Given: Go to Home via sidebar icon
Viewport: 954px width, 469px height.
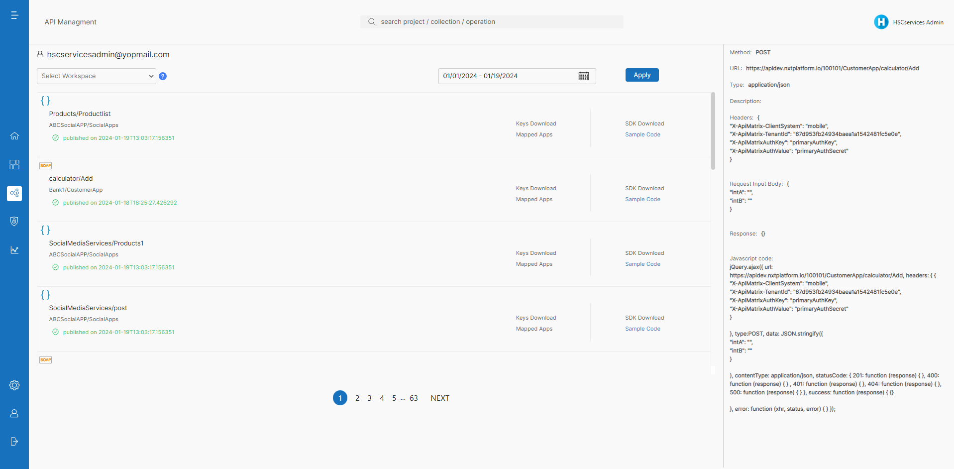Looking at the screenshot, I should coord(14,136).
